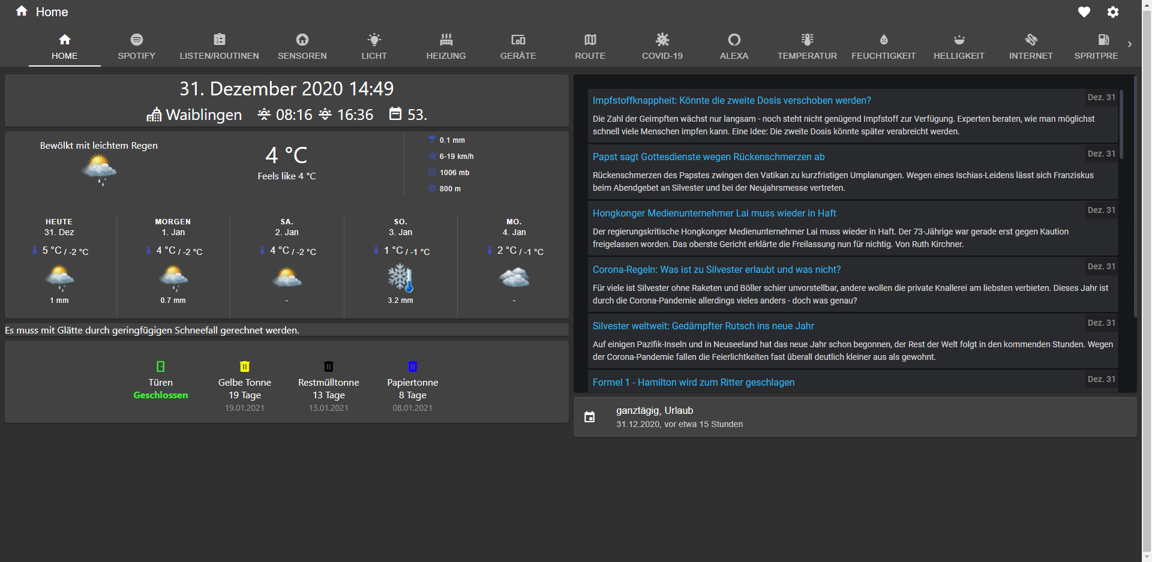The image size is (1152, 562).
Task: Select the FEUCHTIGKEIT tab
Action: tap(884, 47)
